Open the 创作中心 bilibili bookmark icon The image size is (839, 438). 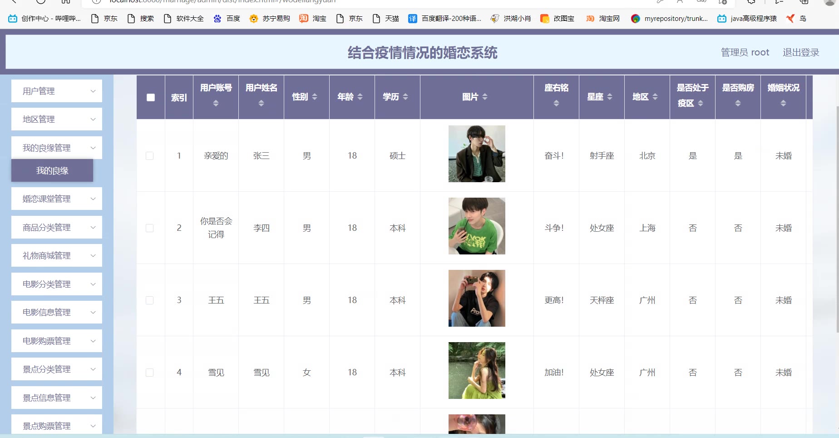pyautogui.click(x=13, y=19)
